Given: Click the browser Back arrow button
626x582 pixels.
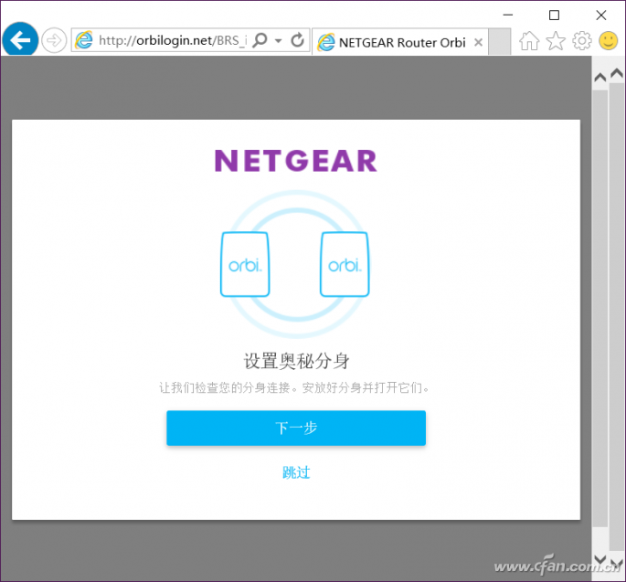Looking at the screenshot, I should [20, 40].
